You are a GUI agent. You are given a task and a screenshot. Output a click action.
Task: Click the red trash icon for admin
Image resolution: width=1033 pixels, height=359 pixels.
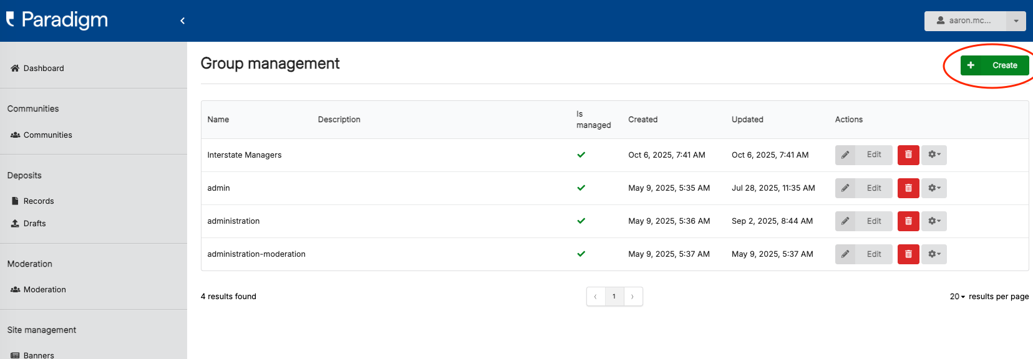click(908, 188)
